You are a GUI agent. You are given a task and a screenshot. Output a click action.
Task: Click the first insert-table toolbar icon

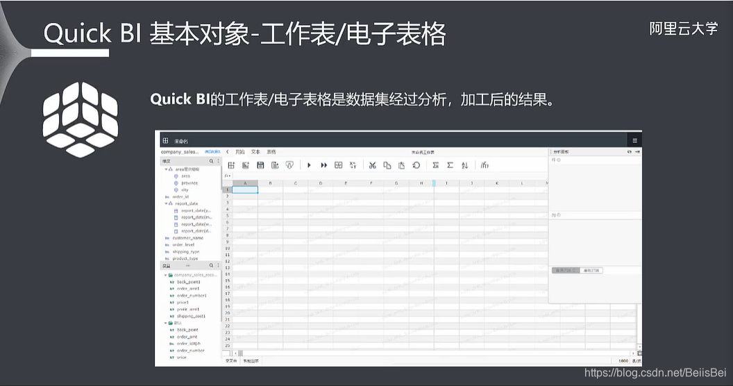[x=231, y=165]
